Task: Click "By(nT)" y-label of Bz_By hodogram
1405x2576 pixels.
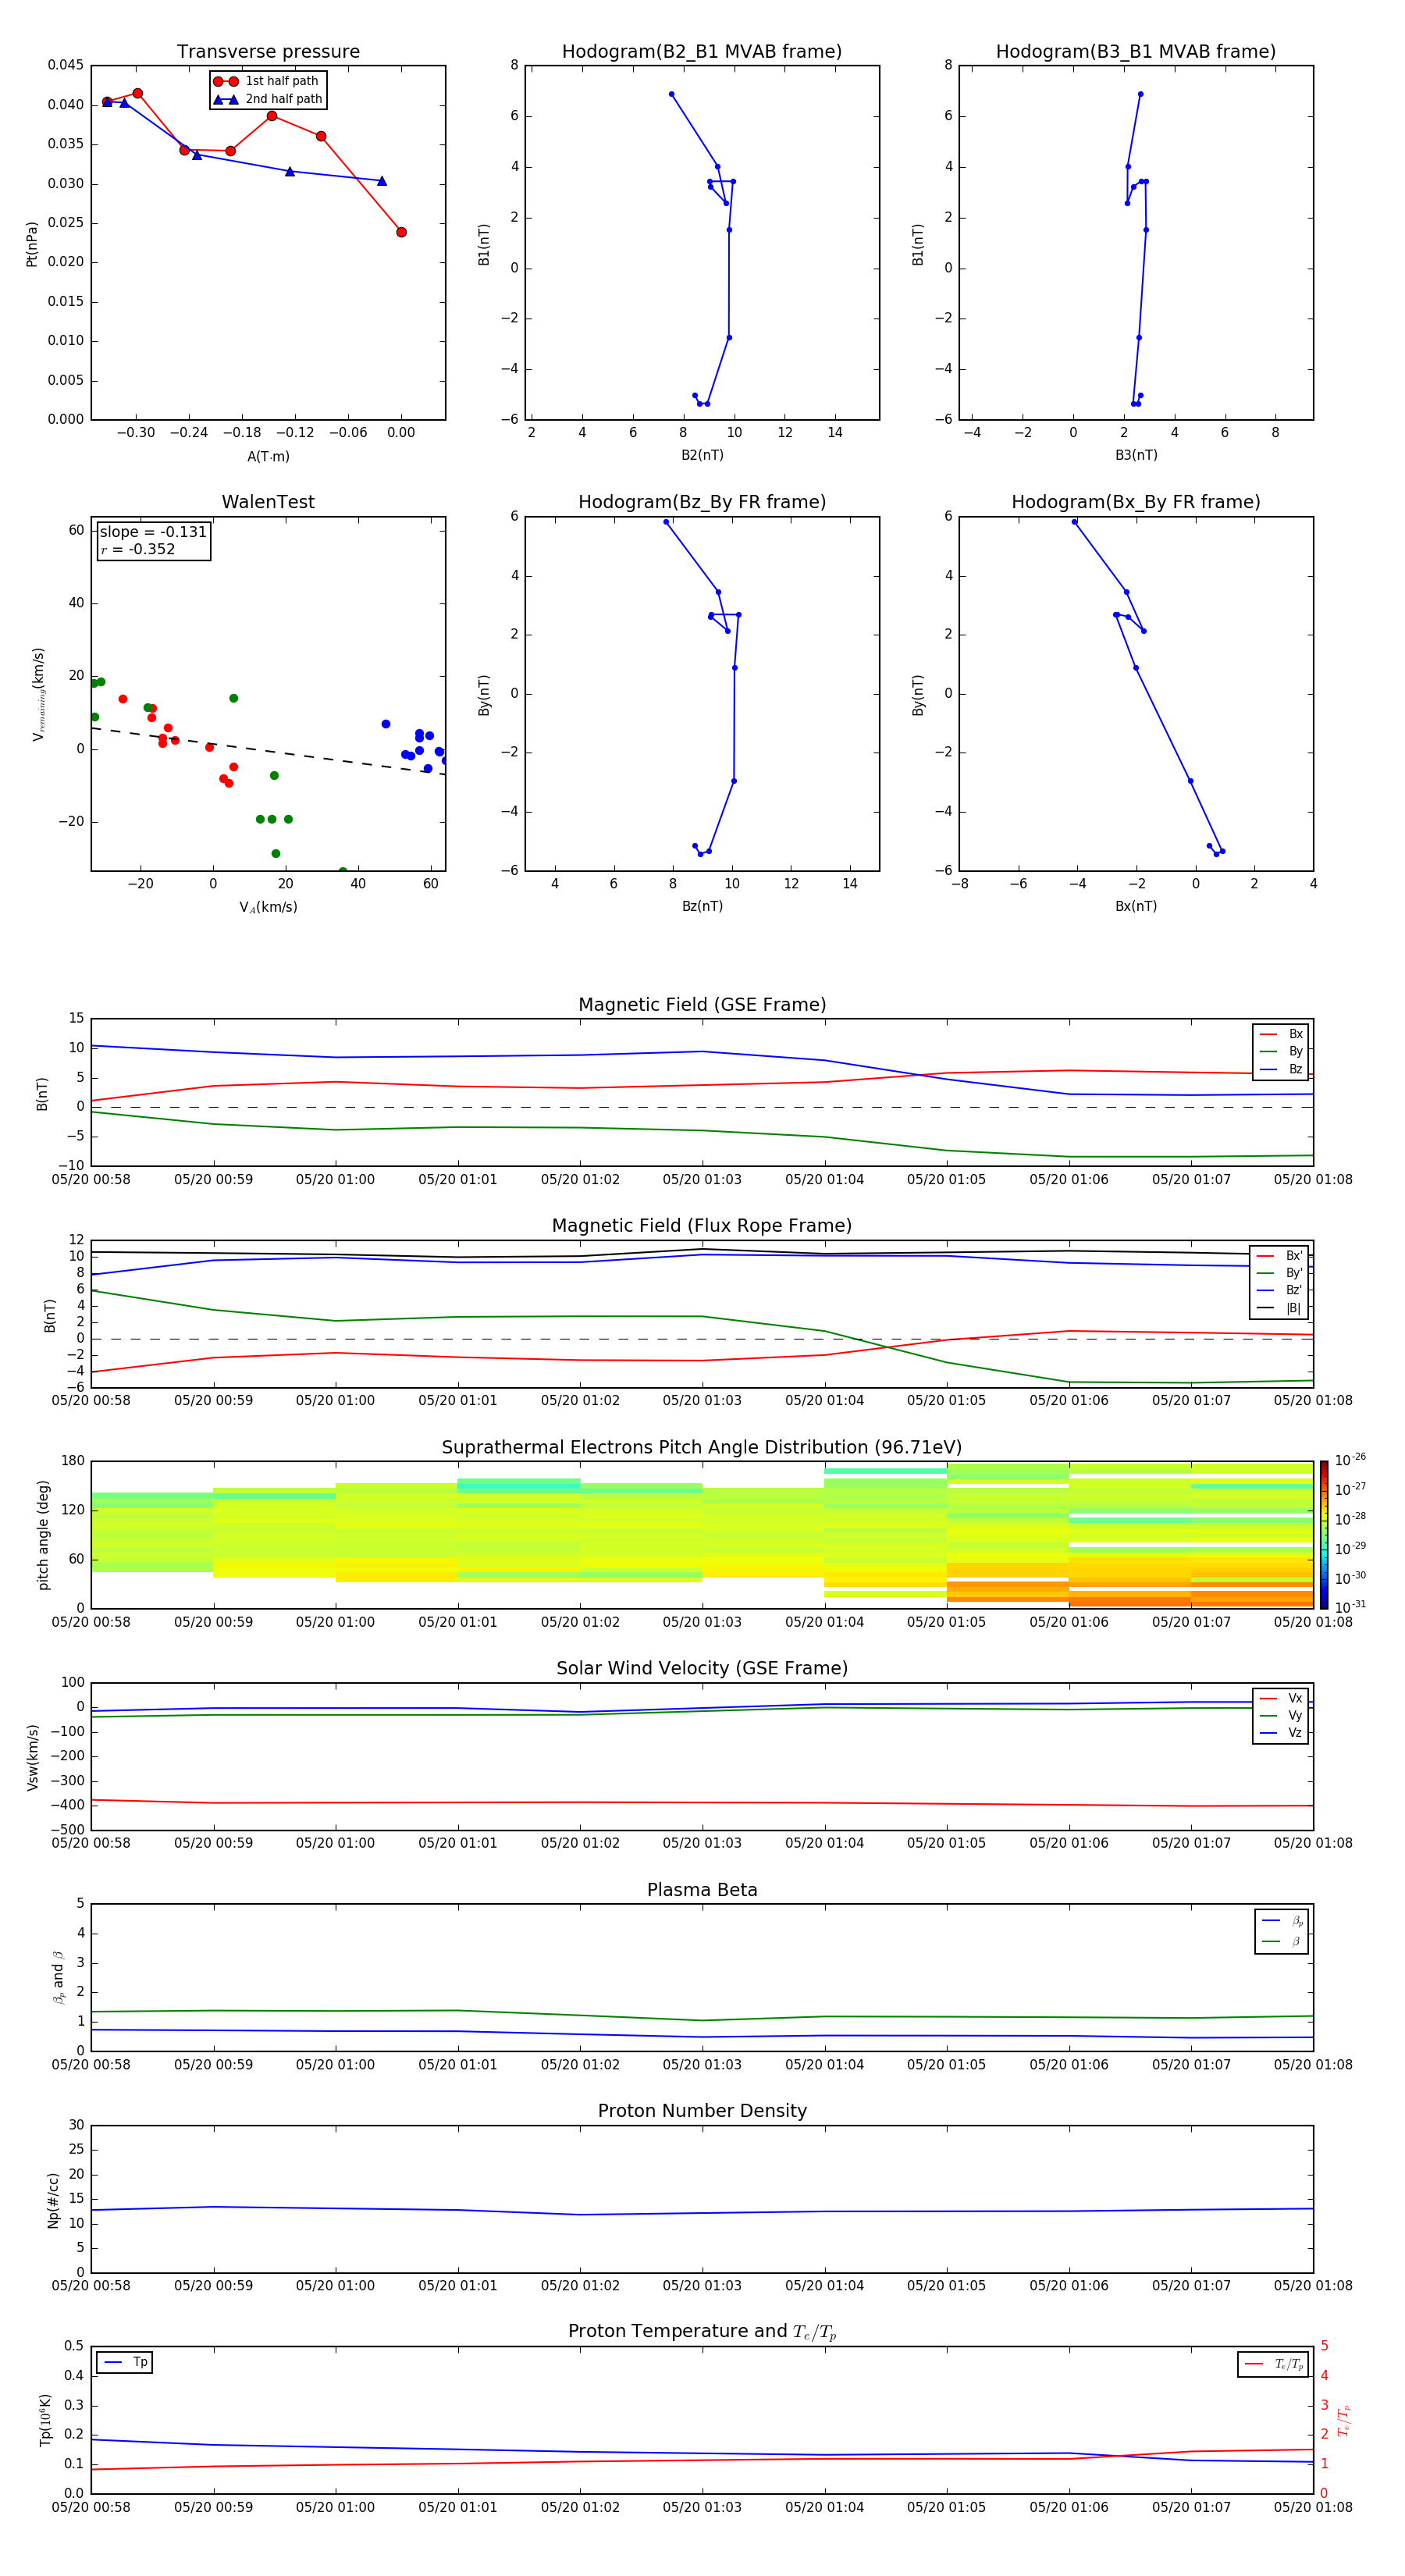Action: pos(484,694)
